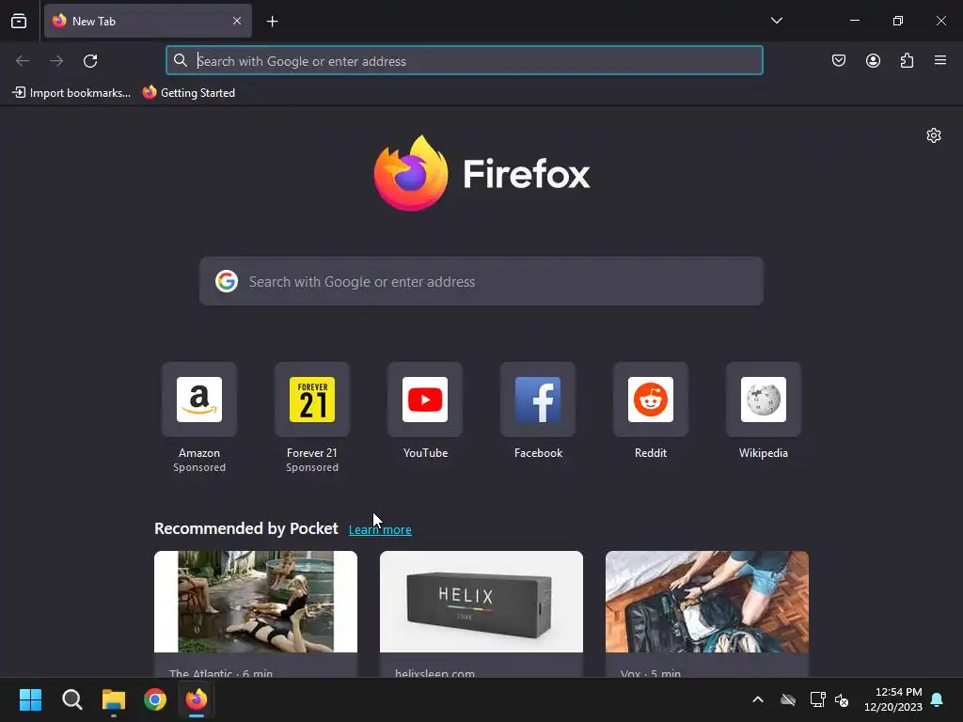
Task: Follow the Pocket Learn more link
Action: pyautogui.click(x=380, y=530)
